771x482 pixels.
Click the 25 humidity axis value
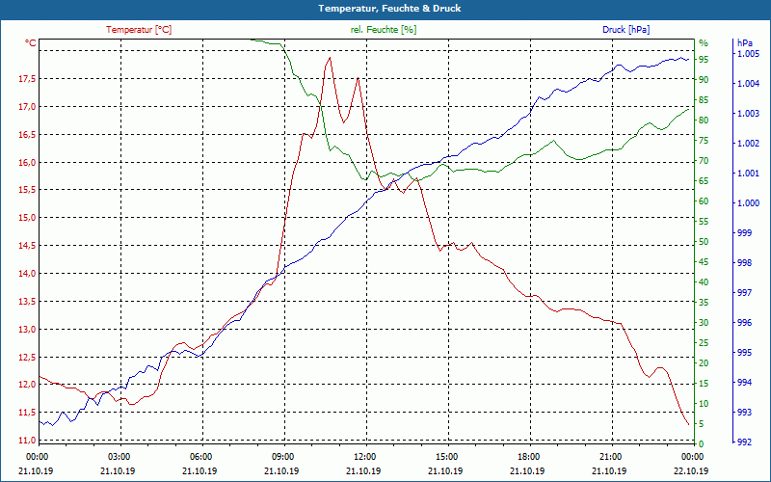coord(704,343)
